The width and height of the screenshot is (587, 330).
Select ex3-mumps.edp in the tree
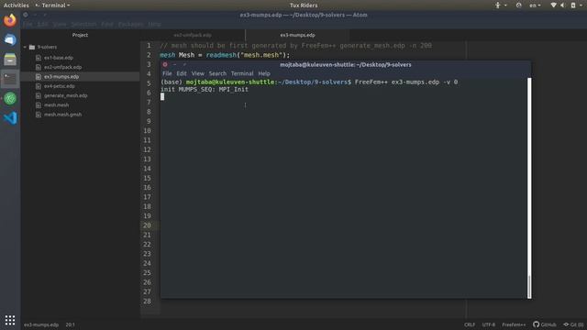coord(61,77)
